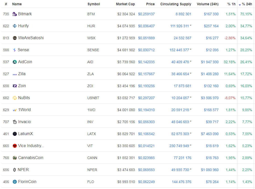The width and height of the screenshot is (255, 189).
Task: Click CannabisCoin supply 77 231 176
Action: [x=182, y=158]
